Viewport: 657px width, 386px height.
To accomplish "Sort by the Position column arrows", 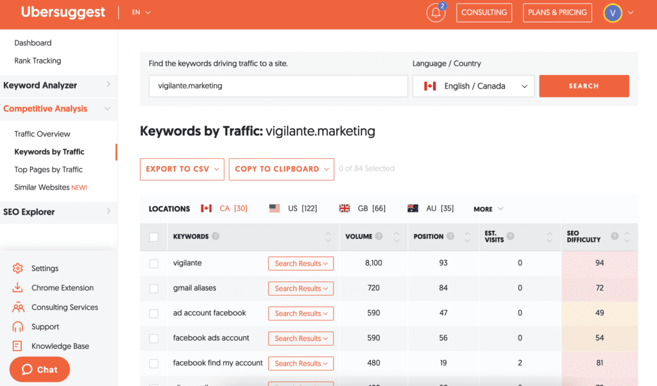I will tap(468, 237).
